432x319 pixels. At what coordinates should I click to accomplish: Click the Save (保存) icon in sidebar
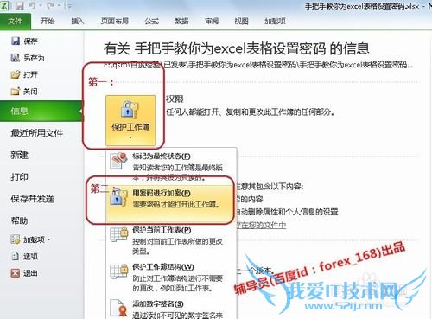pos(16,41)
